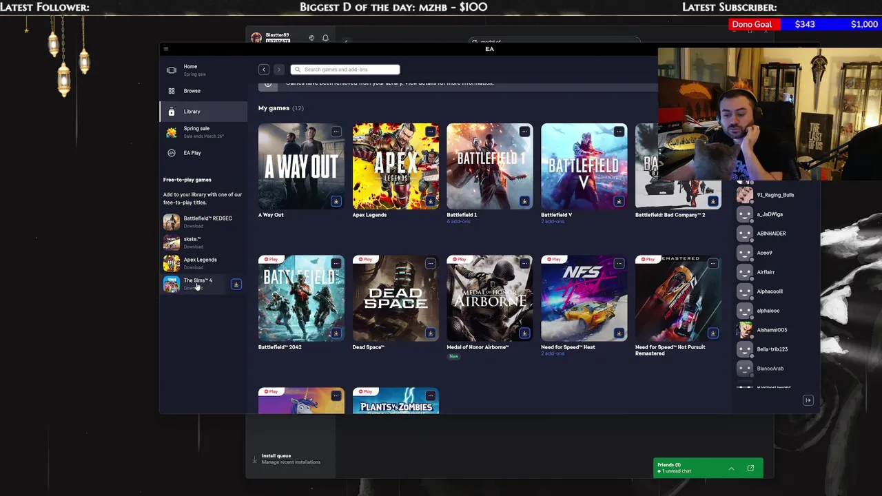
Task: Select friend Alphacoolll in friends list
Action: [775, 291]
